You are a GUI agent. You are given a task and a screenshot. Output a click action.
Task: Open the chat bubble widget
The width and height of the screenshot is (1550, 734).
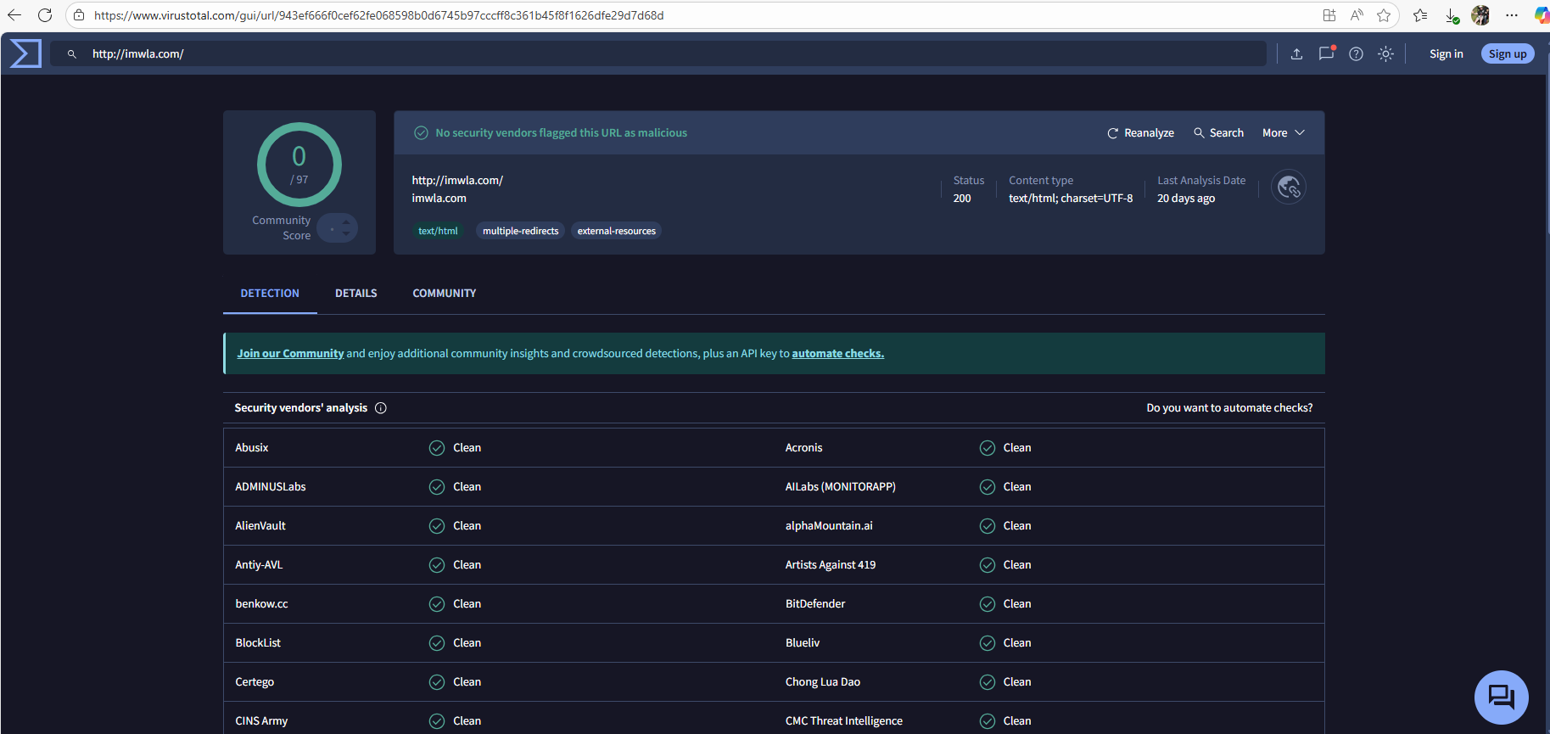(1501, 698)
